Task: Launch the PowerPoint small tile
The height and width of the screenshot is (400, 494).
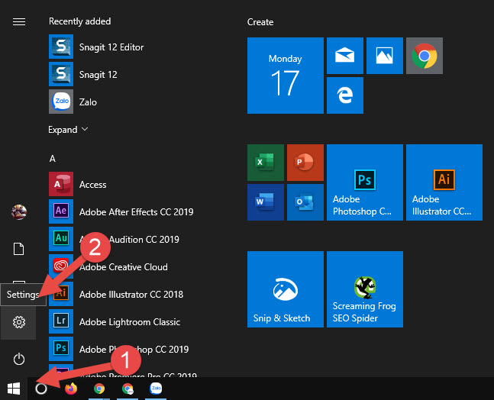Action: [x=305, y=163]
